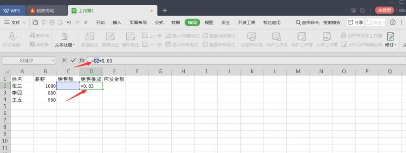Click the 下一条 next comment button
This screenshot has height=153, width=406.
coord(152,45)
